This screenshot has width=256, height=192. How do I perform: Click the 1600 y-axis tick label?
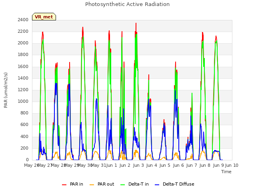23,66
